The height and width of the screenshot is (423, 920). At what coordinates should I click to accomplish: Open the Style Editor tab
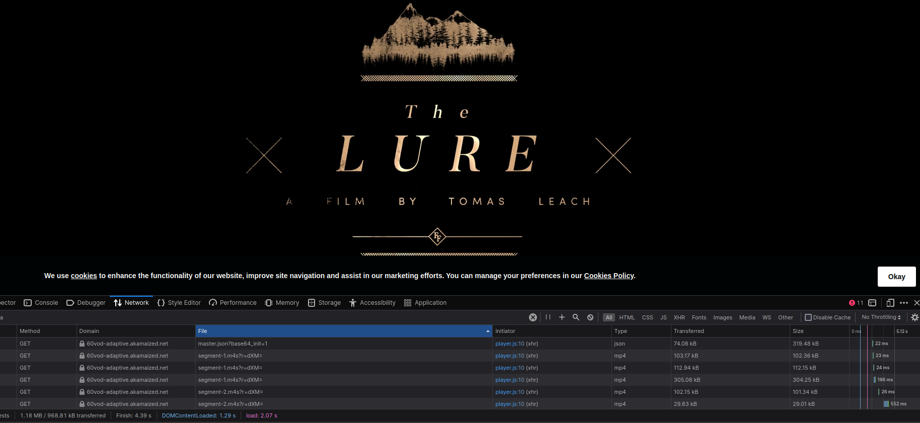coord(179,303)
